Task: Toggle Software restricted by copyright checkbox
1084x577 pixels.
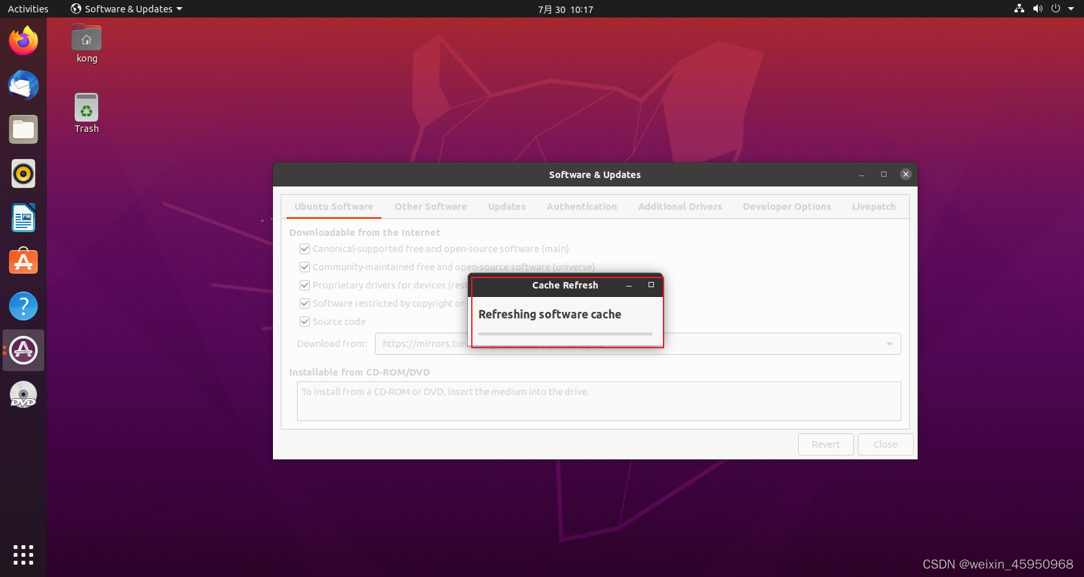Action: [x=305, y=303]
